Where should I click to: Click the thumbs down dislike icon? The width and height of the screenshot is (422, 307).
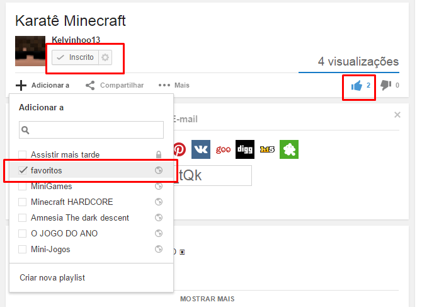tap(385, 85)
